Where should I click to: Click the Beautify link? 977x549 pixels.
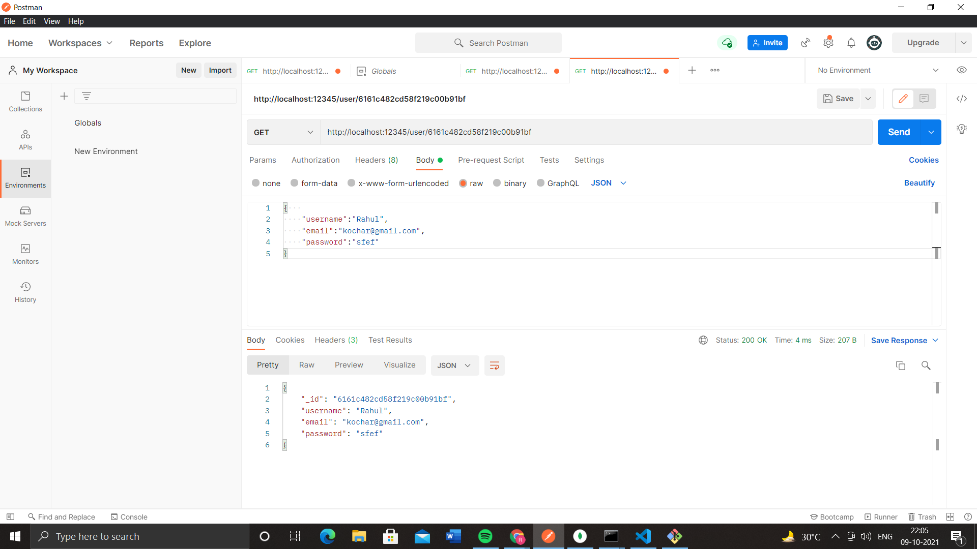click(919, 183)
